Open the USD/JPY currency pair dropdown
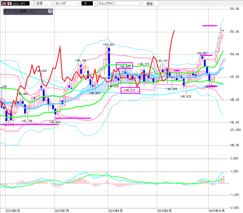Image resolution: width=243 pixels, height=213 pixels. [32, 4]
